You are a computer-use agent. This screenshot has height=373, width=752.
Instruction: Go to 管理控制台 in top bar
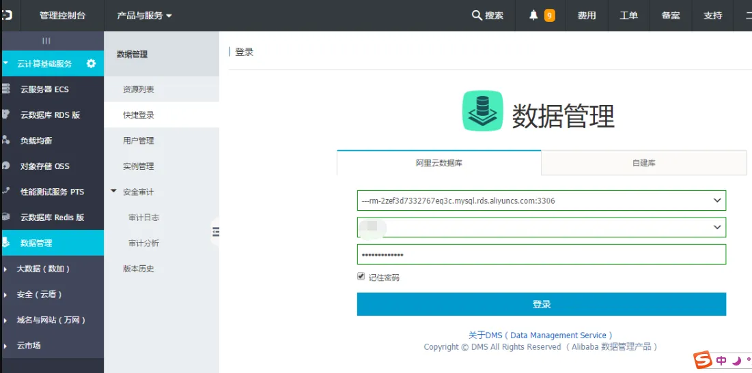pyautogui.click(x=62, y=15)
